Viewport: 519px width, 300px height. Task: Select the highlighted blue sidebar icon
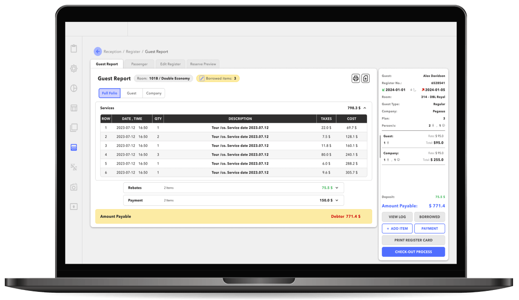coord(74,147)
